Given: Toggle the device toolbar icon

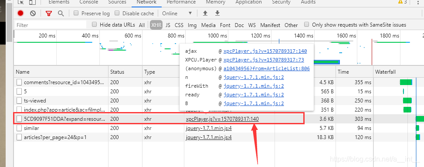Looking at the screenshot, I should click(x=32, y=2).
